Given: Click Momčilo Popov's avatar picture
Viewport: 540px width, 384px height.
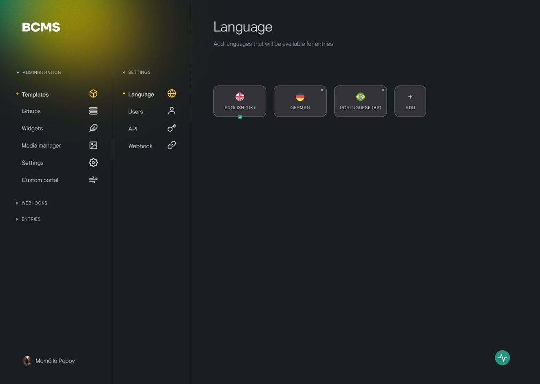Looking at the screenshot, I should coord(27,361).
